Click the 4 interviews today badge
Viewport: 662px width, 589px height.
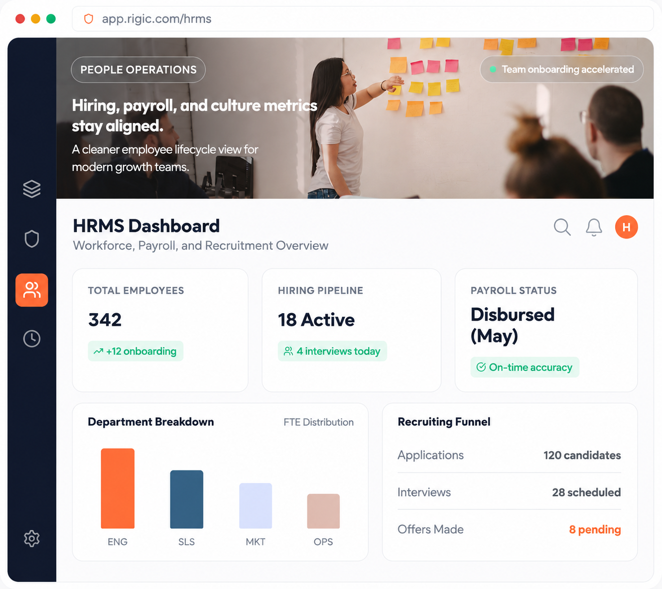point(332,351)
